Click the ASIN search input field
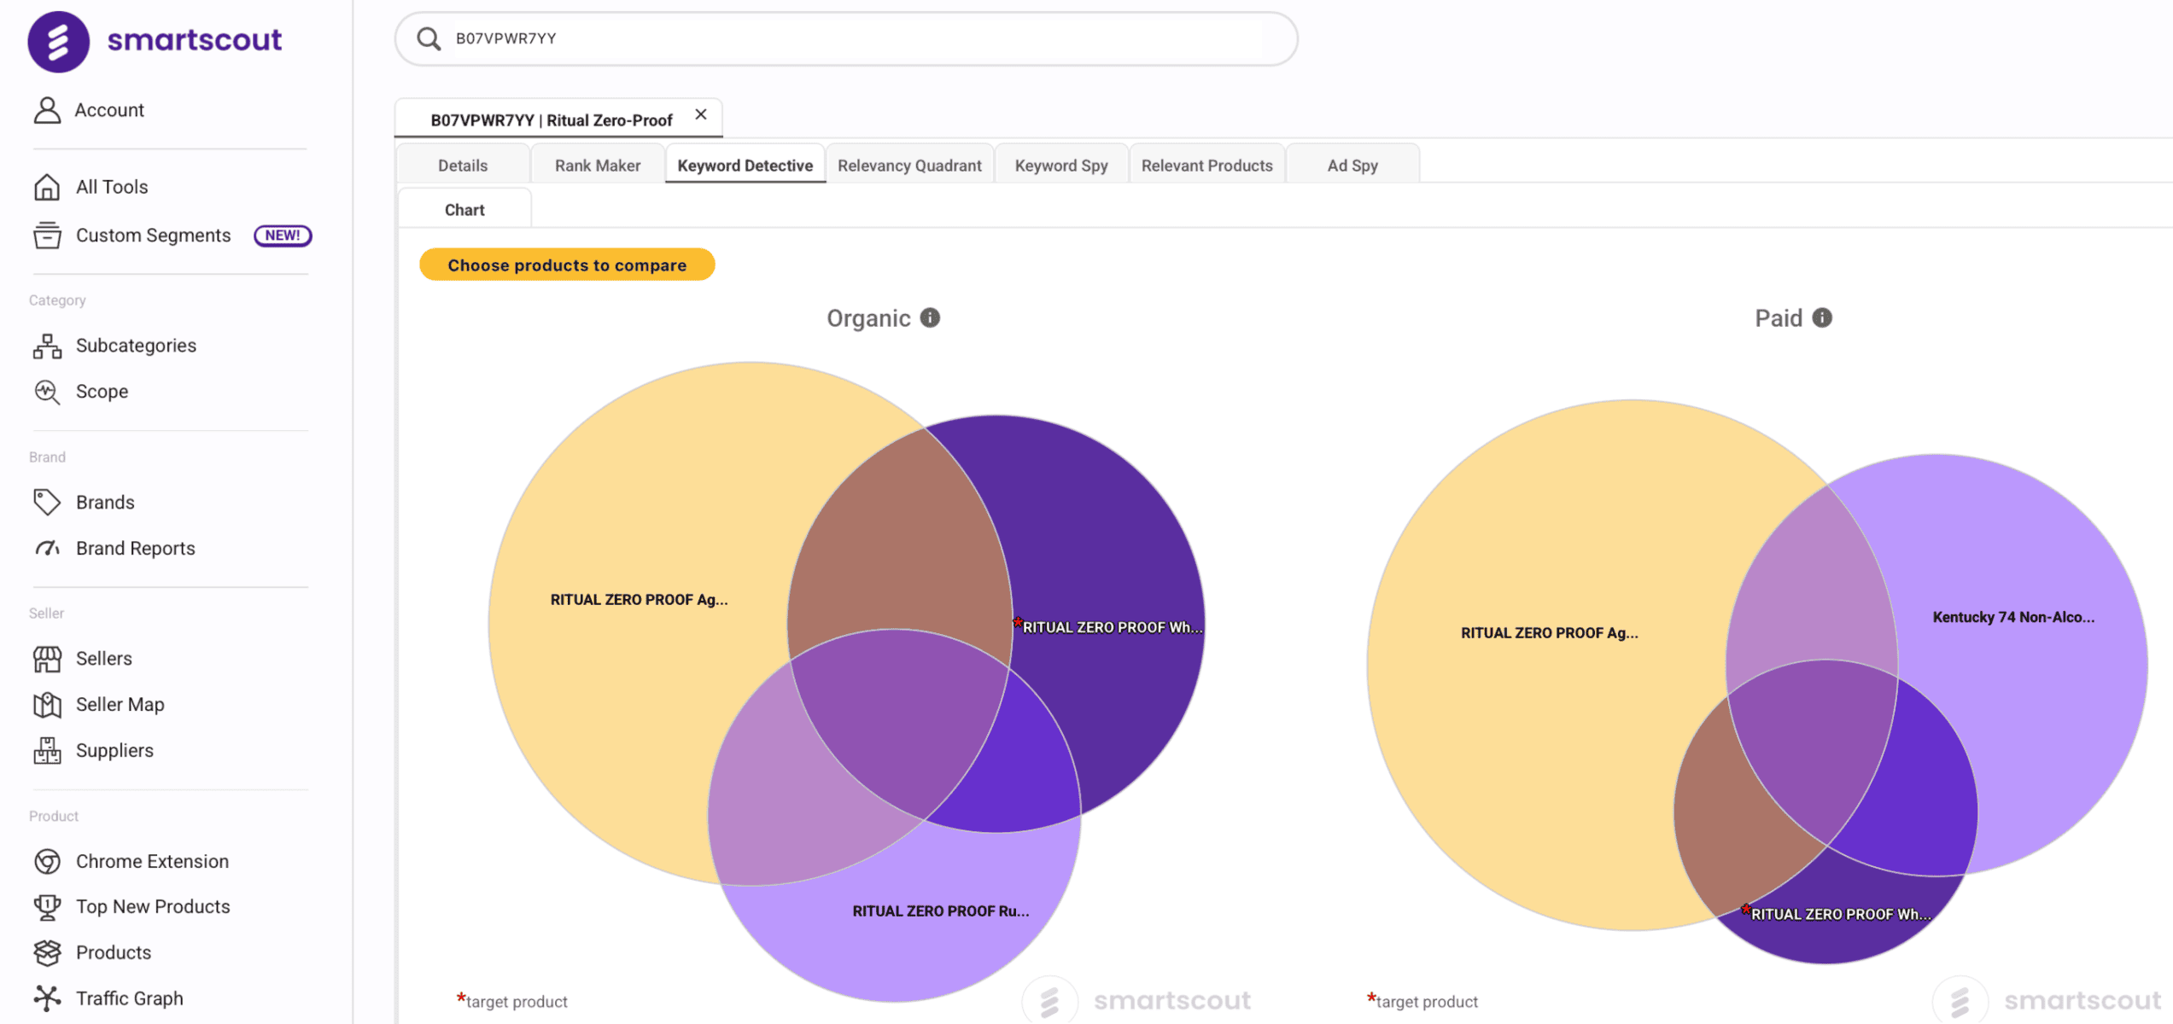This screenshot has width=2173, height=1024. click(854, 38)
